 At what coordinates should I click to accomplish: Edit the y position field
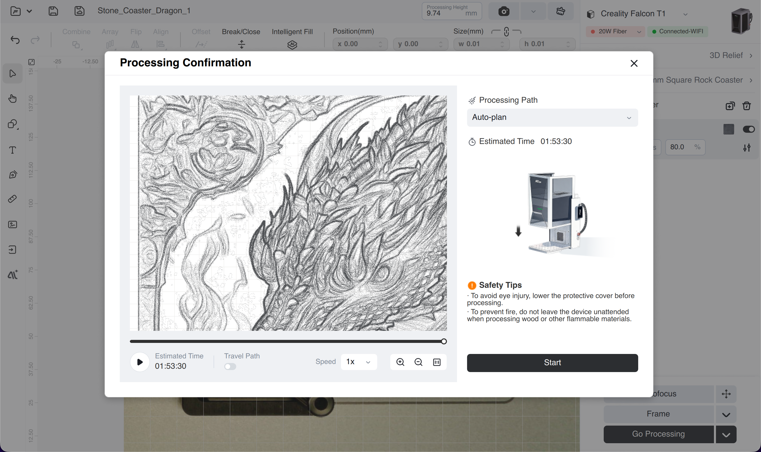(x=421, y=44)
